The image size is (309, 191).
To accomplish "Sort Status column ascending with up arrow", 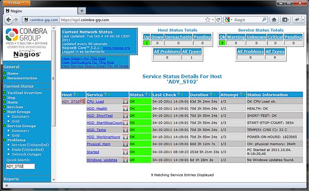I will click(x=146, y=95).
